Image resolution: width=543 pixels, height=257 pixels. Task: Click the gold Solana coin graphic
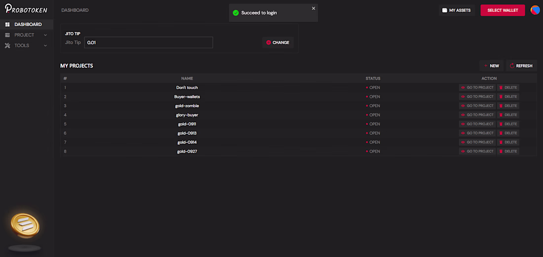[25, 226]
